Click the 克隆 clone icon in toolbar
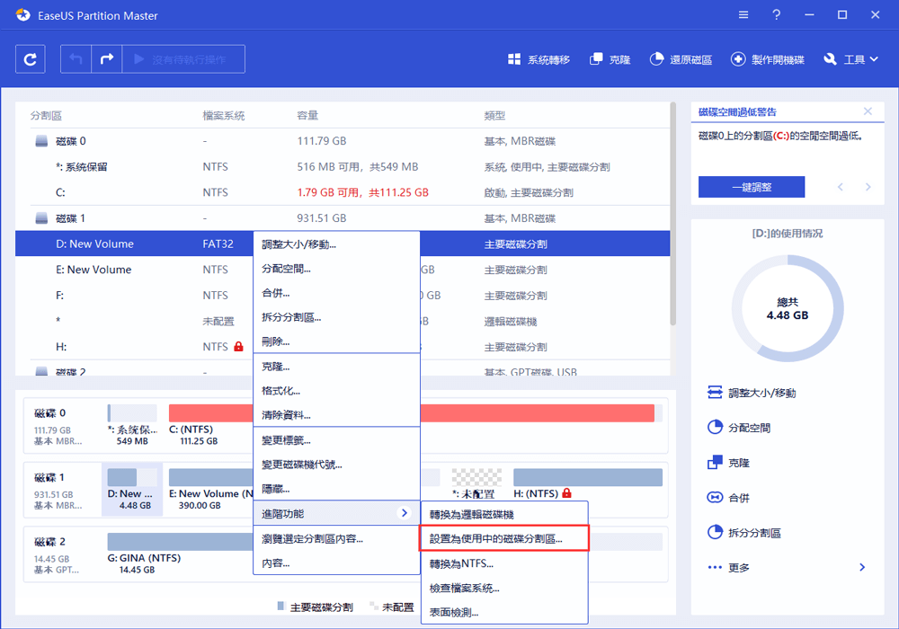Viewport: 899px width, 629px height. coord(596,59)
